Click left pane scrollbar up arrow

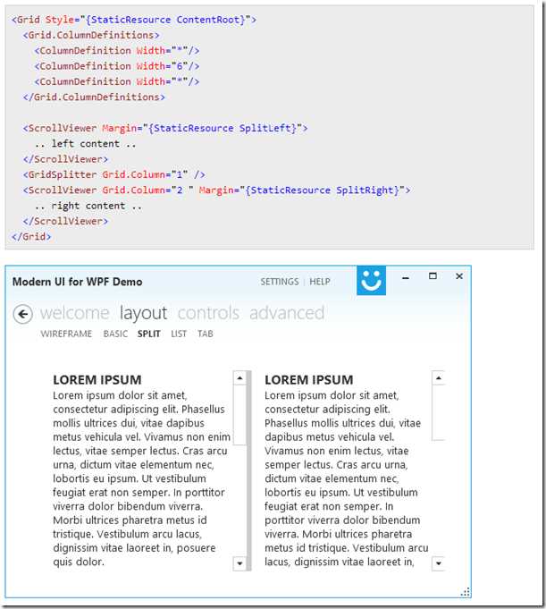[x=239, y=378]
